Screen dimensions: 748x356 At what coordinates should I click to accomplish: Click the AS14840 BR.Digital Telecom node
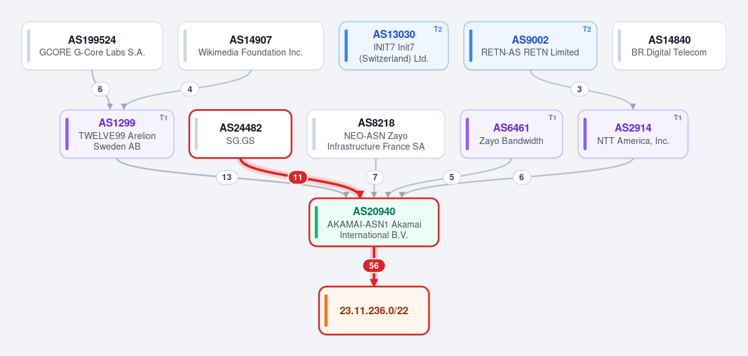(x=669, y=46)
